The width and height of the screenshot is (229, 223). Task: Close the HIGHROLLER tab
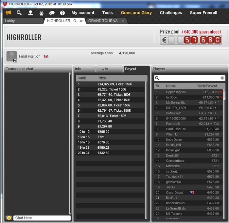(x=81, y=21)
